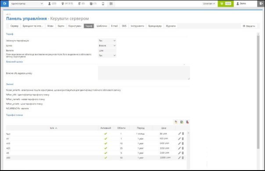The height and width of the screenshot is (171, 265).
Task: Click the custom gateway URL text area
Action: 144,73
